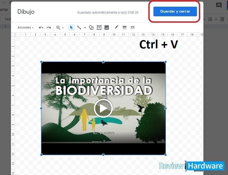Star the document in Docs window

pos(4,2)
